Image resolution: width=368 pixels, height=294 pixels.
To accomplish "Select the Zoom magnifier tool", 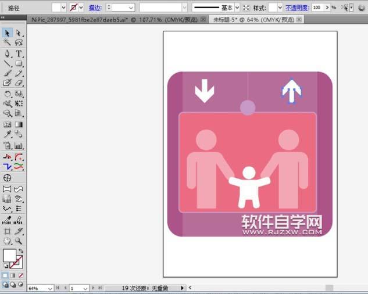I will click(19, 241).
